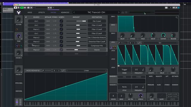Click the FLT POSI macro knob

coord(19,19)
